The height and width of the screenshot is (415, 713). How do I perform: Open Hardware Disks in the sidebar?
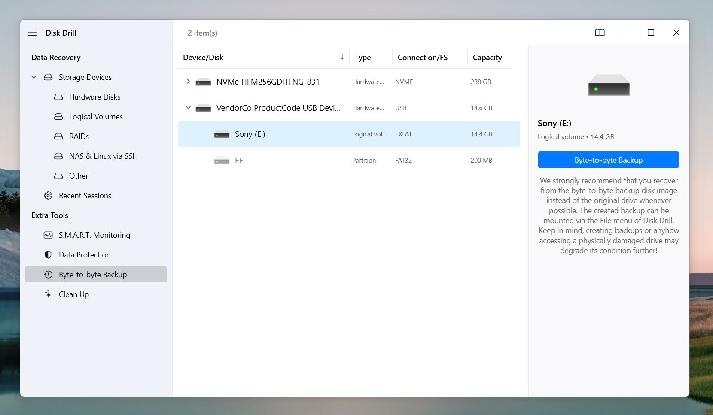[94, 97]
